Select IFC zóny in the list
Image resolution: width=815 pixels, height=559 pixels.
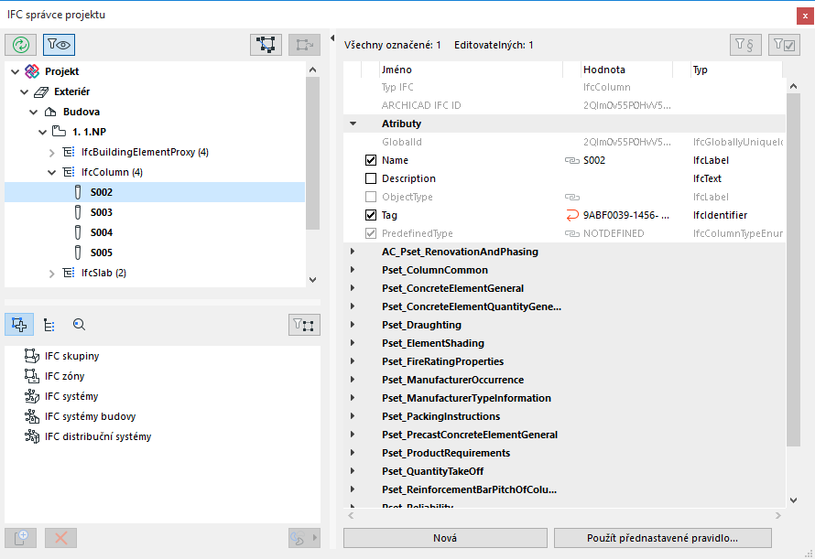click(x=64, y=376)
